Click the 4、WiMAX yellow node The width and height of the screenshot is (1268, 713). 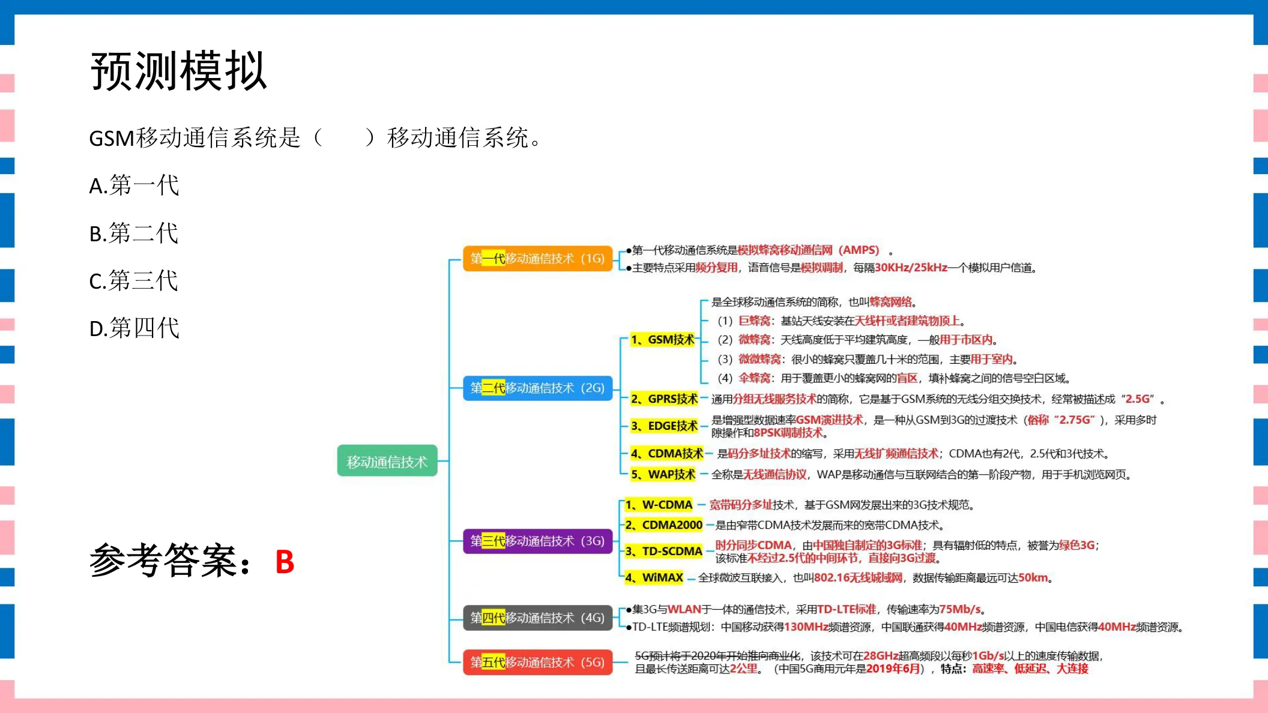click(654, 578)
